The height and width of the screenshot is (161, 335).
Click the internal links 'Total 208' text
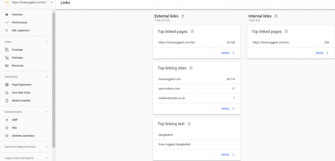(x=254, y=20)
